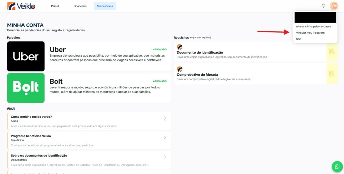Click the Uber partner logo

click(x=26, y=56)
